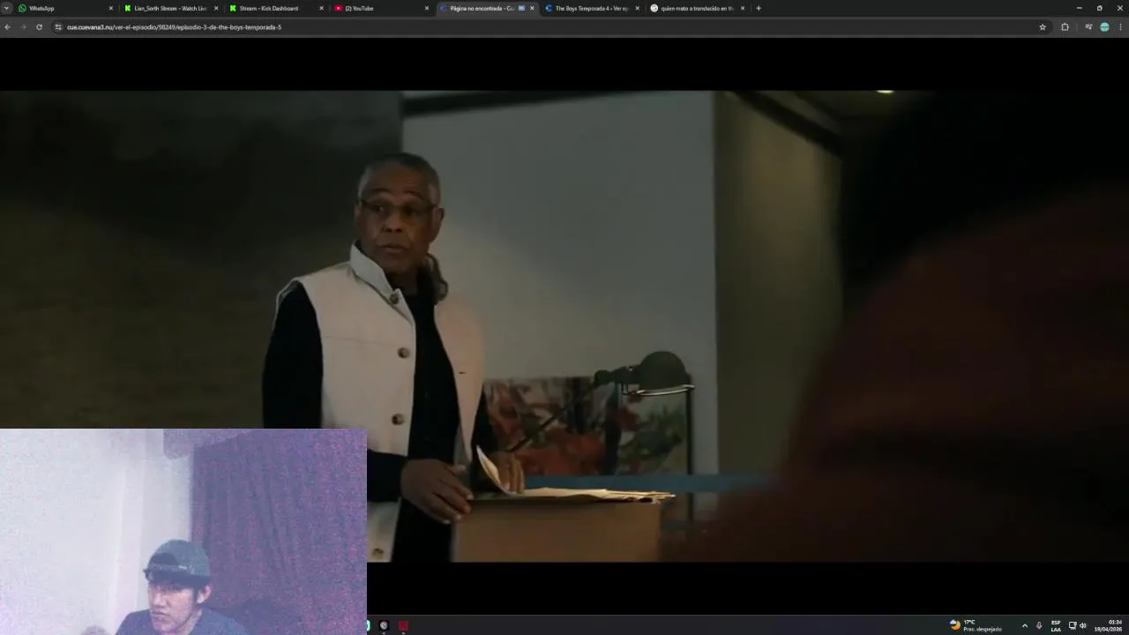Close the Lian_Sorth Stream tab
Screen dimensions: 1129x635
pyautogui.click(x=216, y=8)
